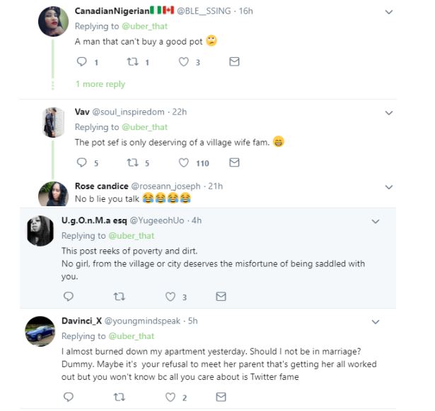View Davinci_X's car avatar
Viewport: 435px width, 411px height.
pyautogui.click(x=40, y=330)
